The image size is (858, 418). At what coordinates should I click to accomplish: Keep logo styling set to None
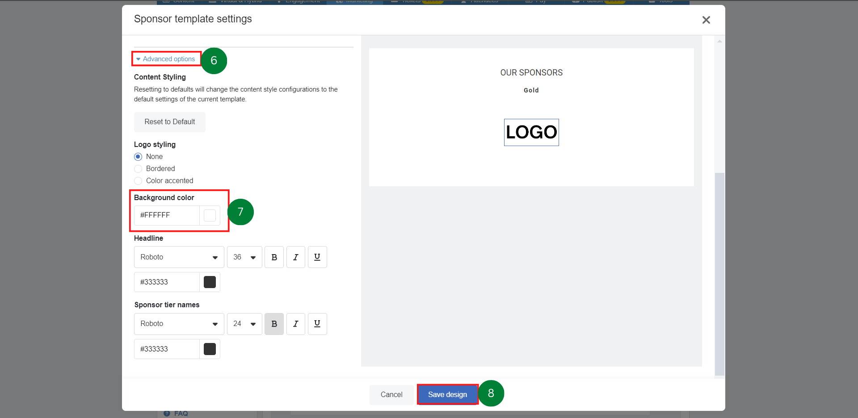(x=138, y=156)
